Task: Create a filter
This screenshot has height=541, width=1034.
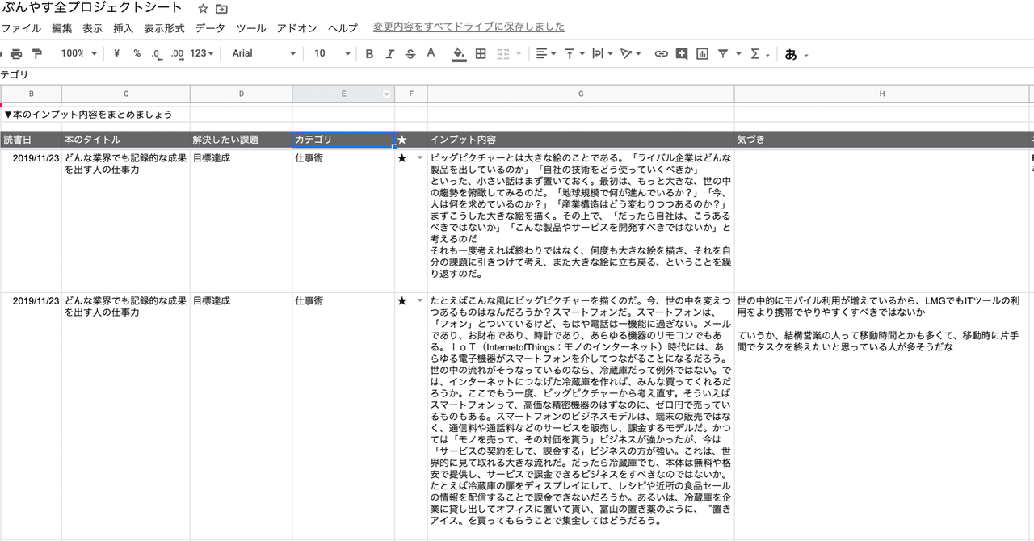Action: click(721, 53)
